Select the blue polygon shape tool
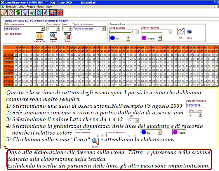This screenshot has height=171, width=219. (39, 13)
